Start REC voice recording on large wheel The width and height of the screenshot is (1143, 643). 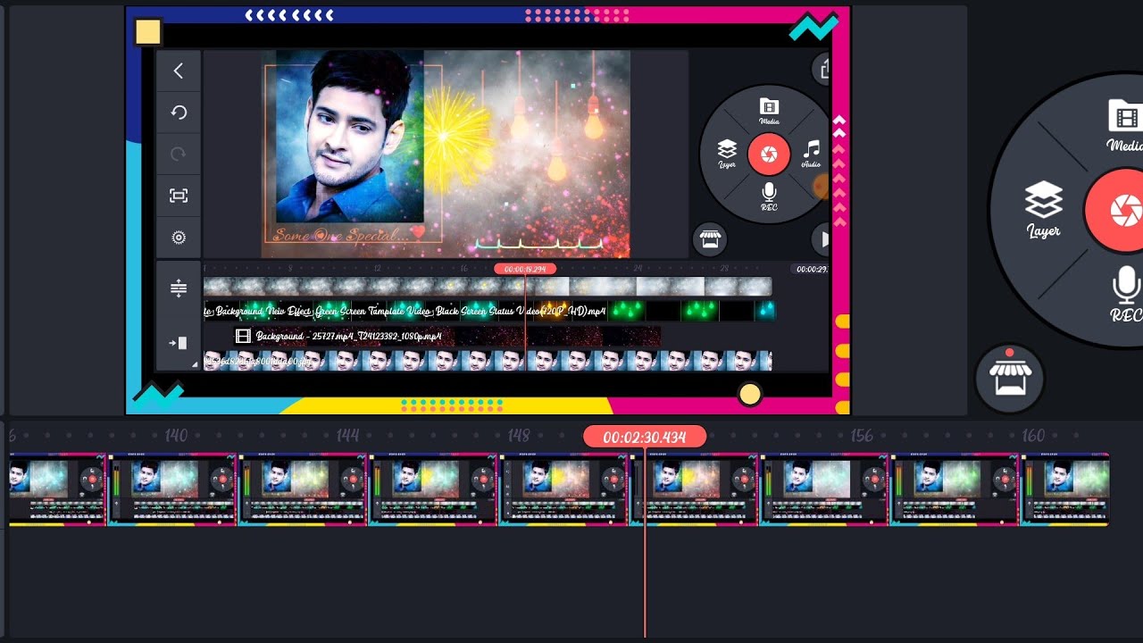[x=1127, y=295]
